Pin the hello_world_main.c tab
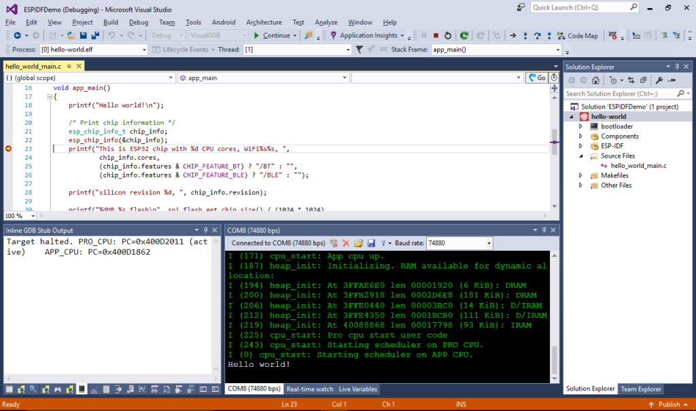The height and width of the screenshot is (411, 696). (x=69, y=67)
